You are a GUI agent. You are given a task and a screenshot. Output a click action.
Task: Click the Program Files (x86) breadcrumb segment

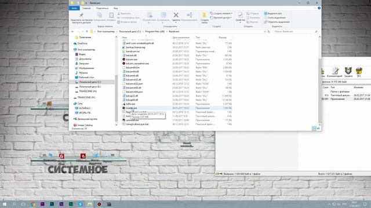pyautogui.click(x=155, y=31)
